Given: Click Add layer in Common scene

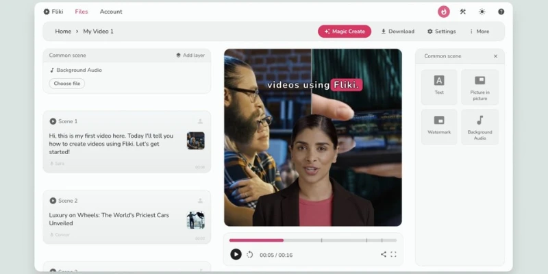Looking at the screenshot, I should pos(190,55).
